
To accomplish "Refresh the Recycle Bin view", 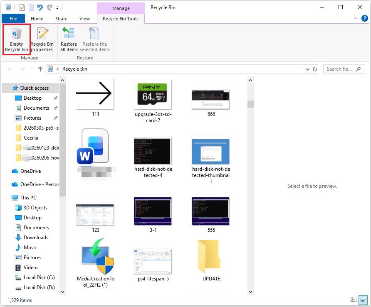I will pyautogui.click(x=315, y=69).
